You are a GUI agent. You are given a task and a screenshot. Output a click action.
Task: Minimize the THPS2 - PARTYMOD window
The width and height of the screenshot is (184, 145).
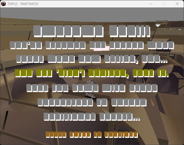[x=151, y=4]
